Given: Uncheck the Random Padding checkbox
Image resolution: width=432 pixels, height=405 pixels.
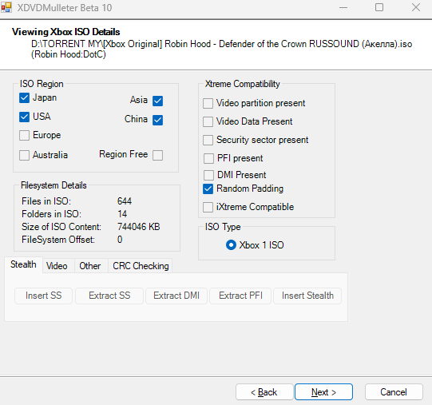Looking at the screenshot, I should 208,189.
